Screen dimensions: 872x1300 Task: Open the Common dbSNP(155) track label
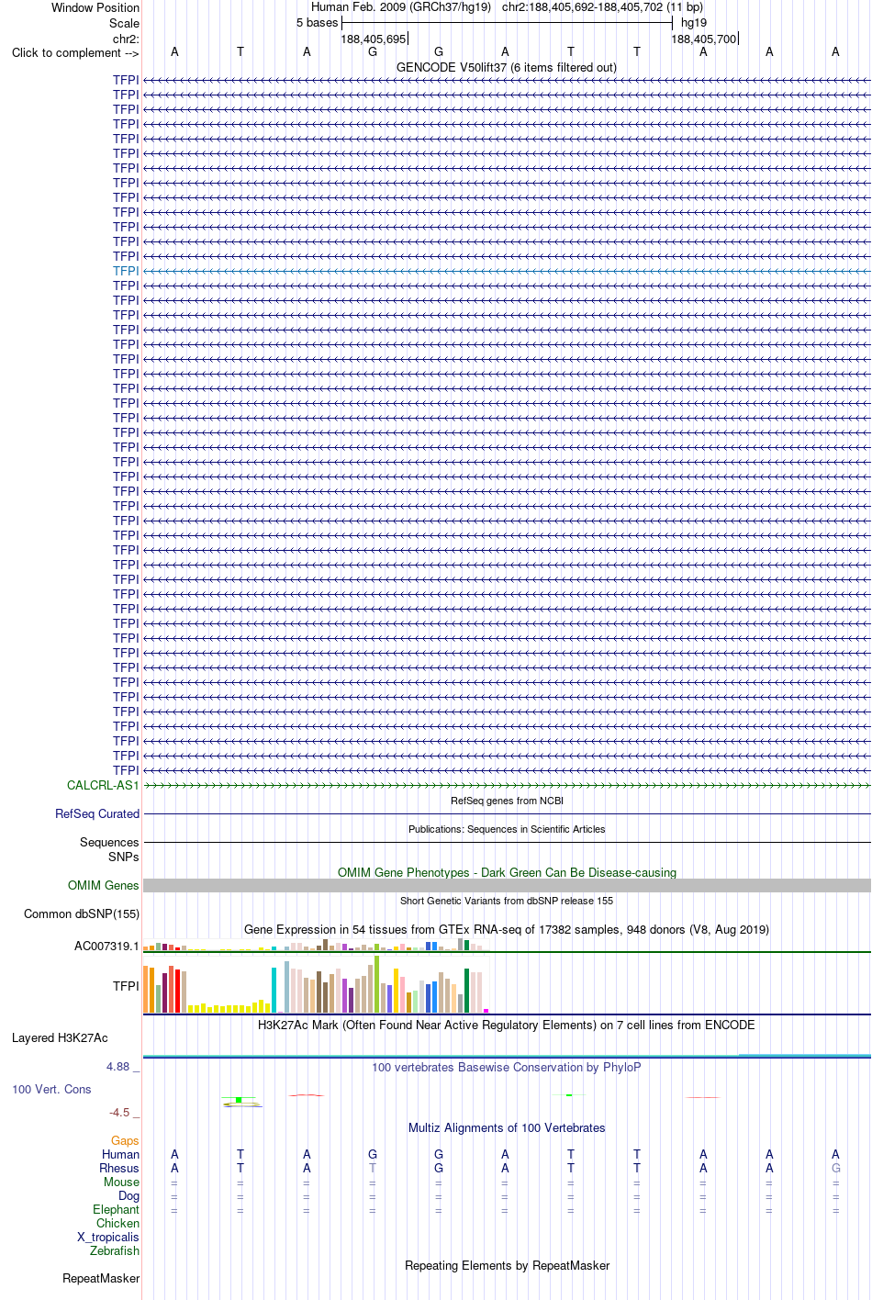82,913
